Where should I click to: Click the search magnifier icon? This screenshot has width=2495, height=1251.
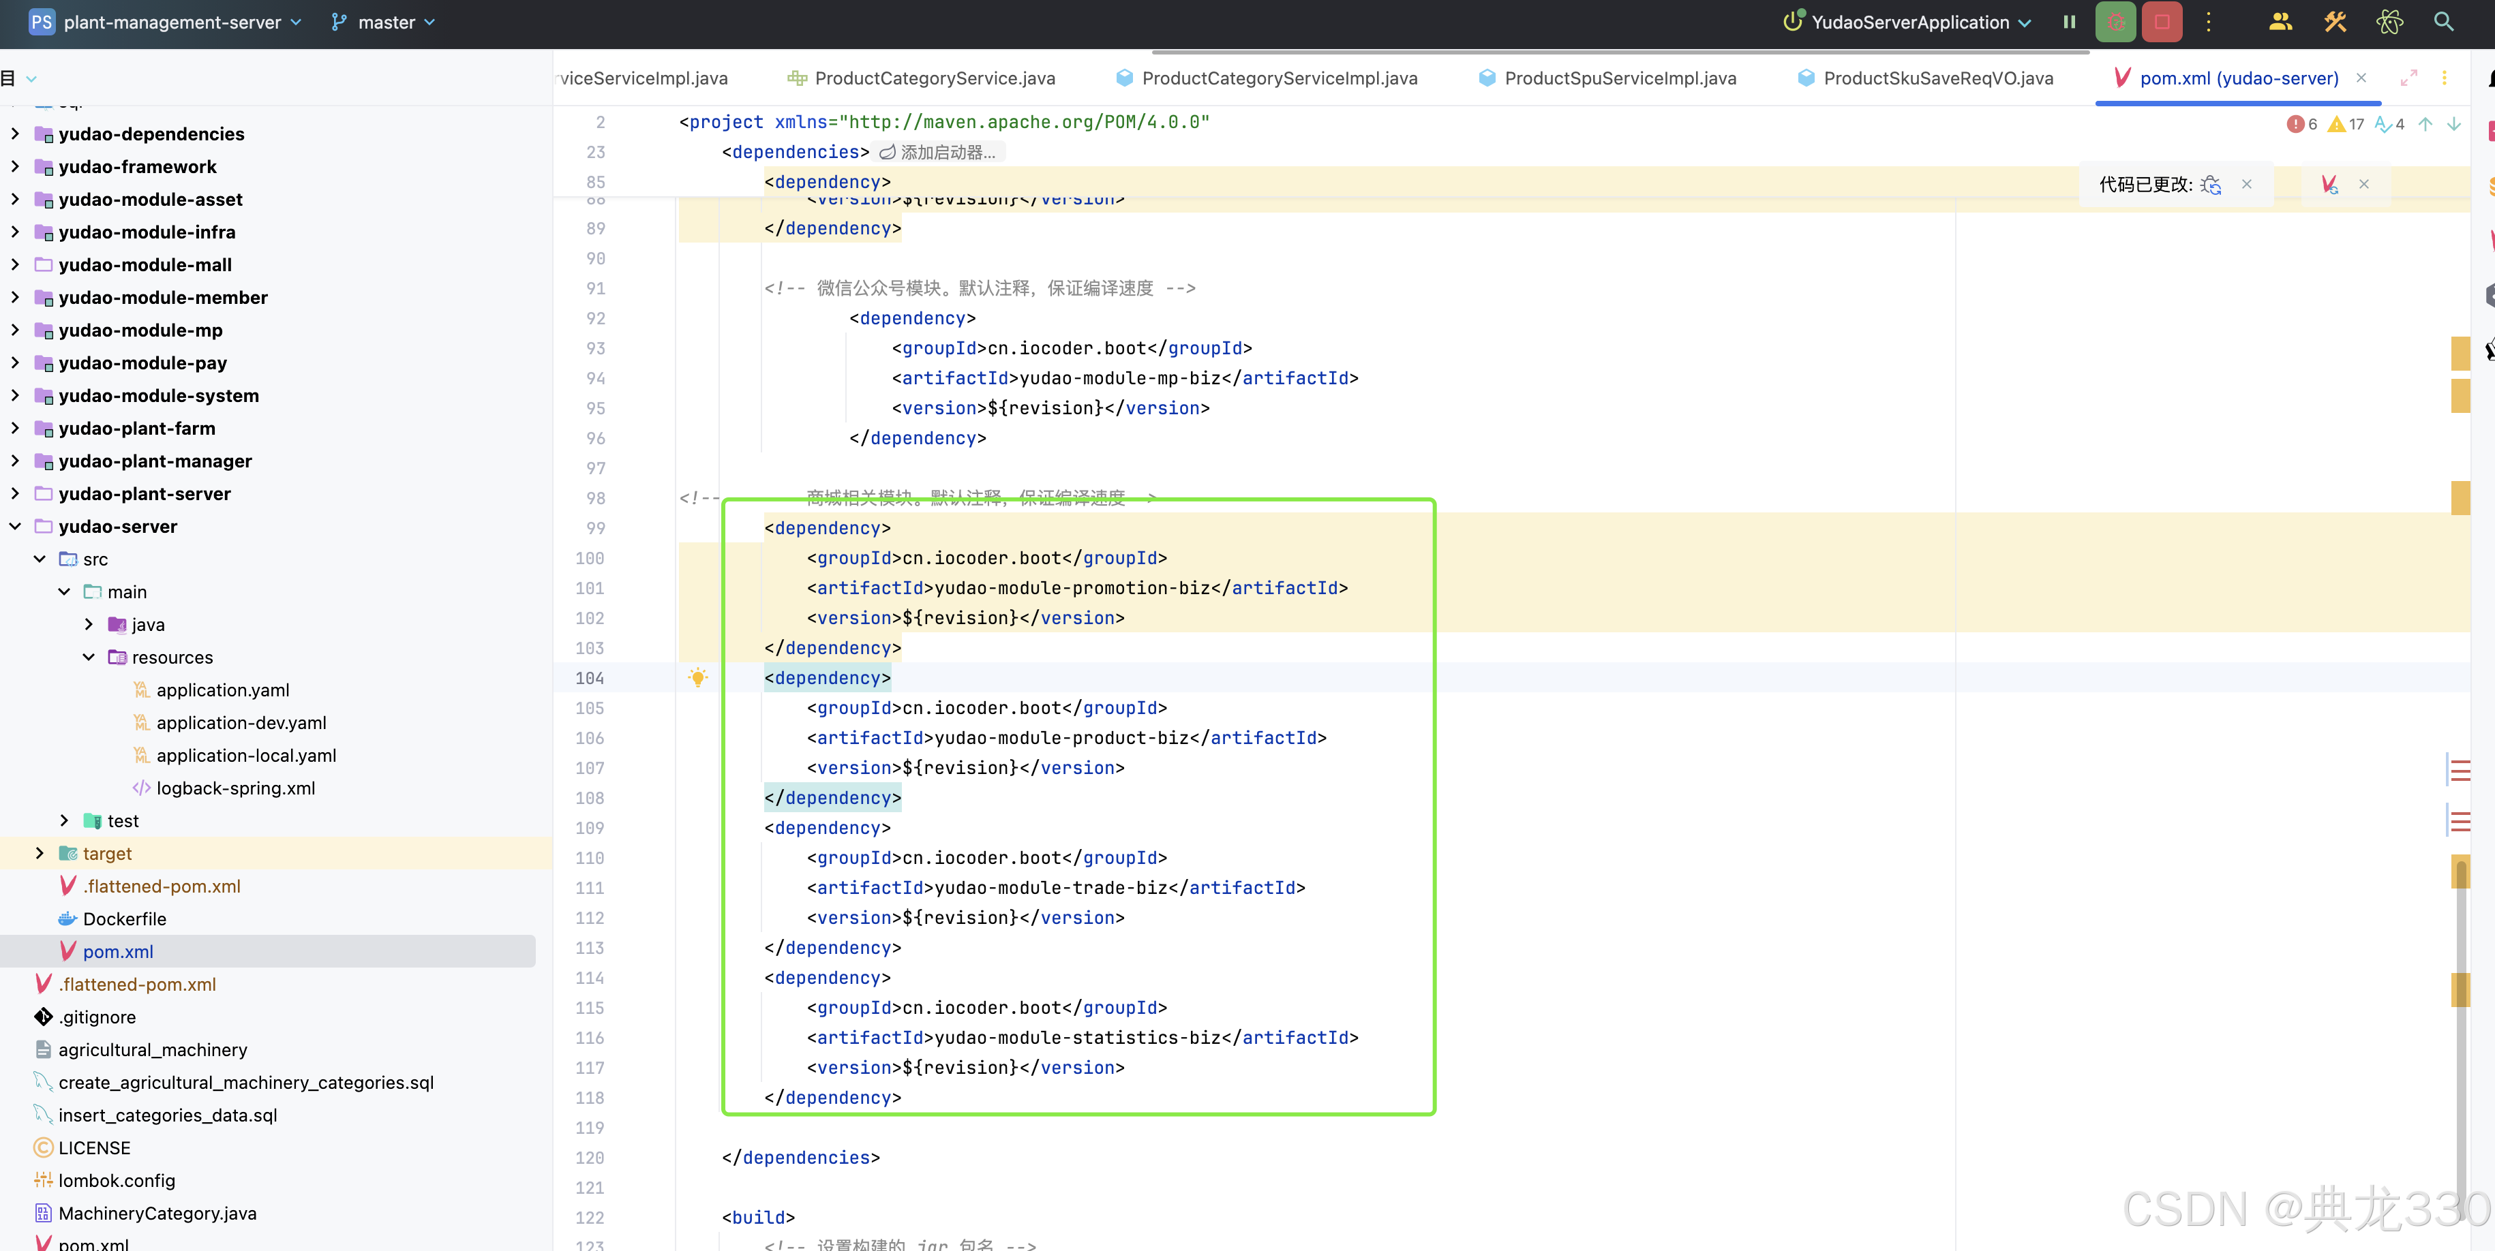[2443, 21]
